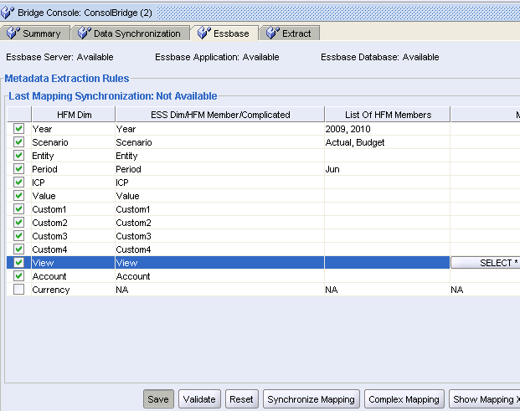Toggle the Period dimension checkbox
The width and height of the screenshot is (520, 411).
[18, 169]
